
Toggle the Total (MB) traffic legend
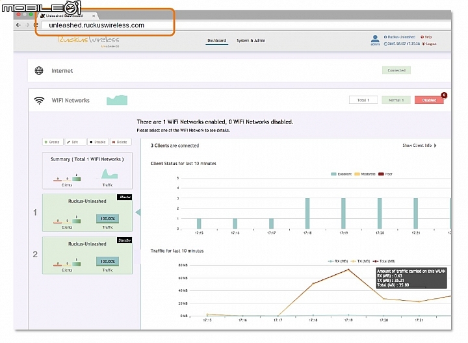pos(384,261)
